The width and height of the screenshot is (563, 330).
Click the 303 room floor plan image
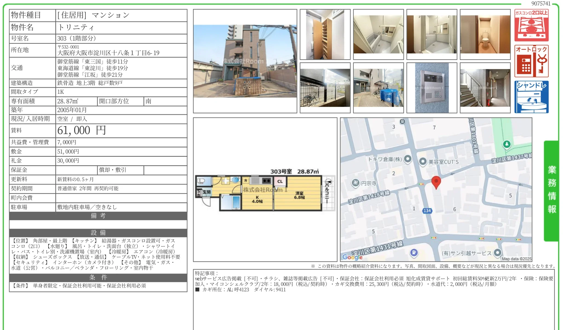(x=265, y=190)
